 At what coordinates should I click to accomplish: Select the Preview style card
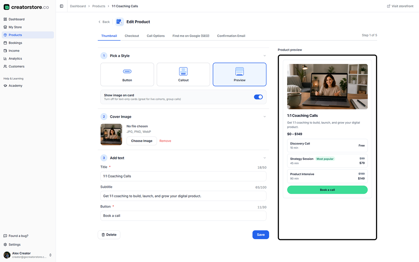[x=240, y=74]
